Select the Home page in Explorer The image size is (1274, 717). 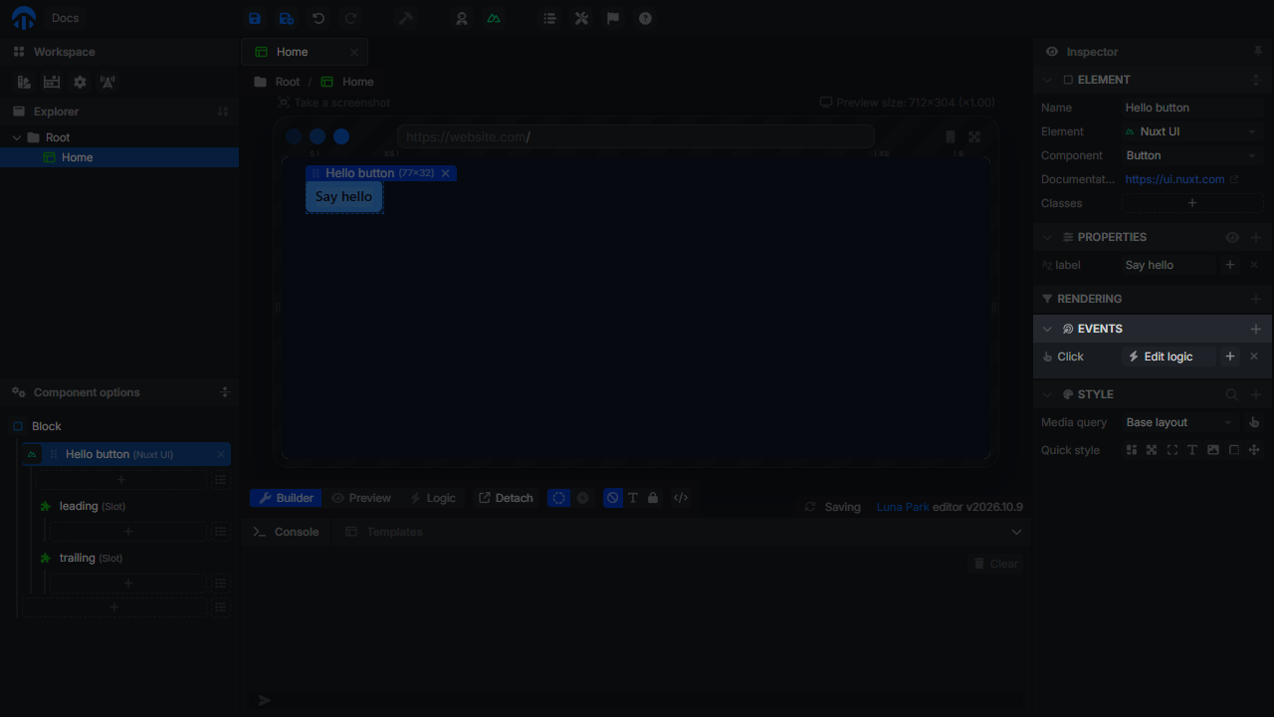coord(119,157)
